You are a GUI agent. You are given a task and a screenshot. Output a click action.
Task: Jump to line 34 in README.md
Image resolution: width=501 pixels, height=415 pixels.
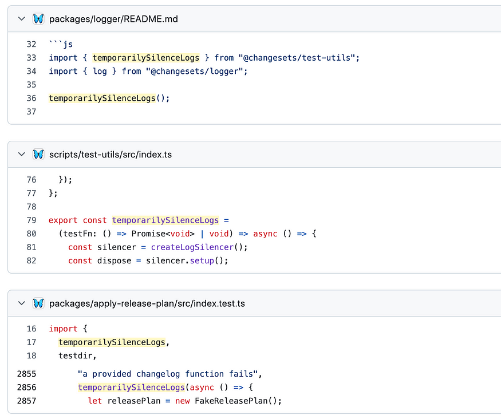click(31, 71)
